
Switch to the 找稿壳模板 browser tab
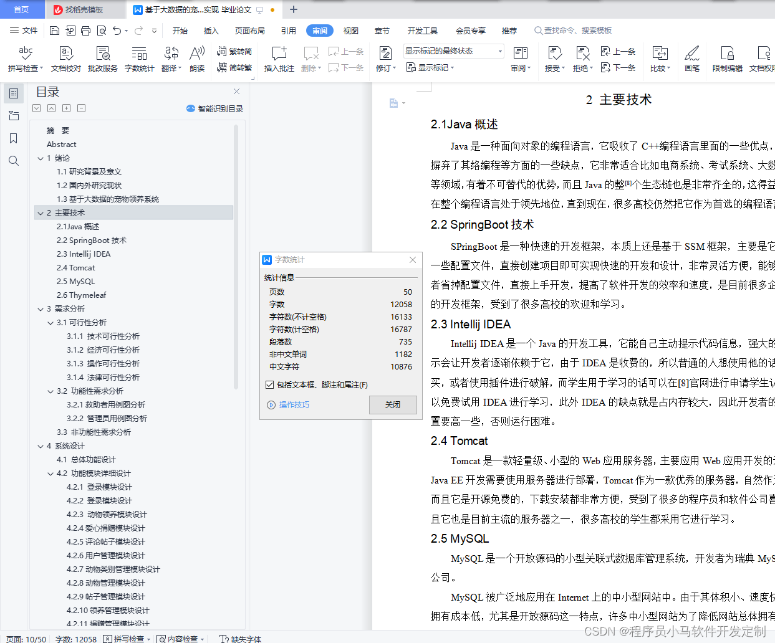point(83,9)
